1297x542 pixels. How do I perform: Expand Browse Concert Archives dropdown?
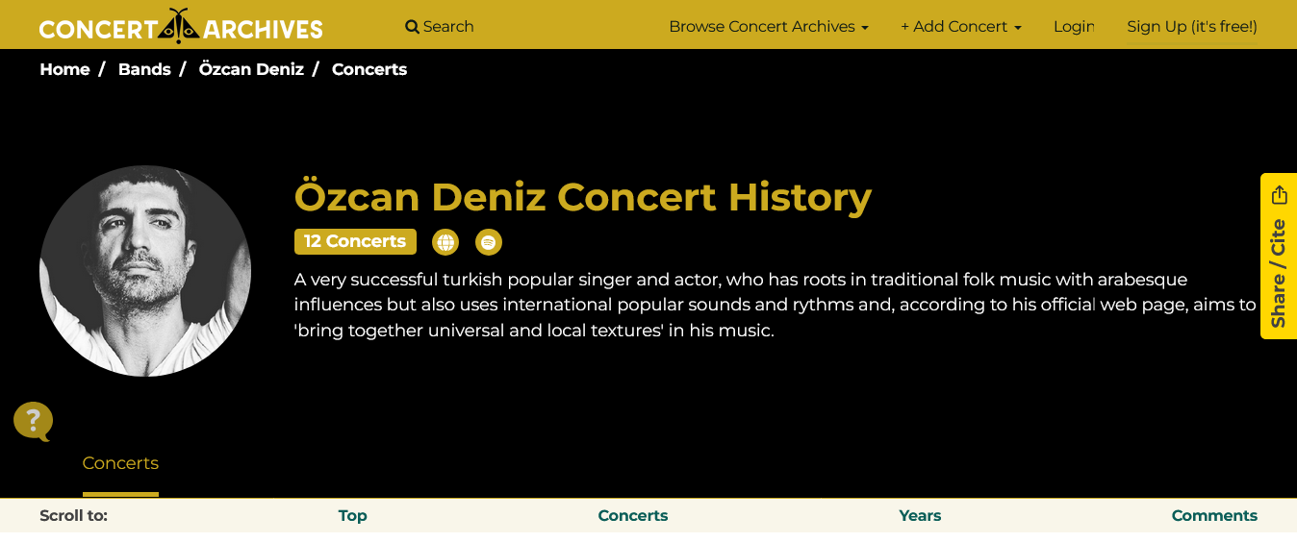coord(769,26)
